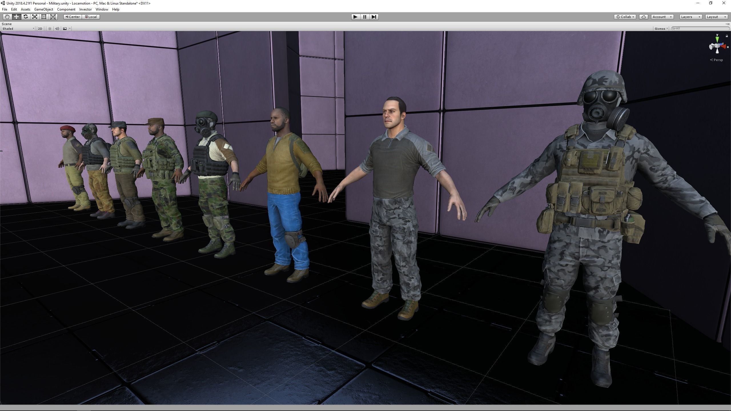Viewport: 731px width, 411px height.
Task: Start Play mode
Action: pyautogui.click(x=355, y=17)
